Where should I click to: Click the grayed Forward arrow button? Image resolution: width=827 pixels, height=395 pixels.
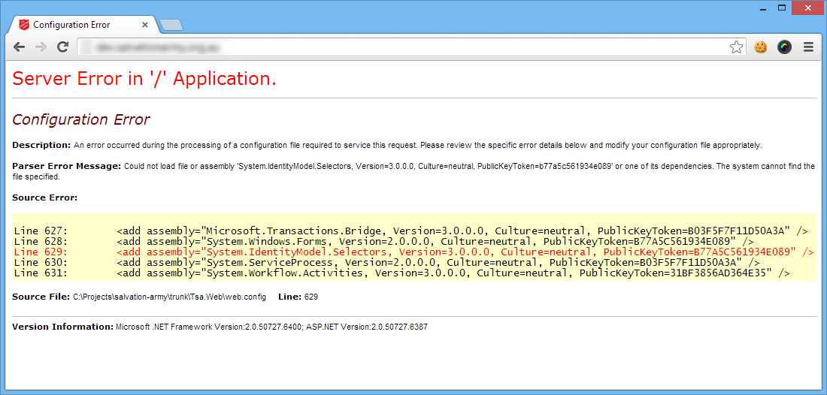[41, 47]
